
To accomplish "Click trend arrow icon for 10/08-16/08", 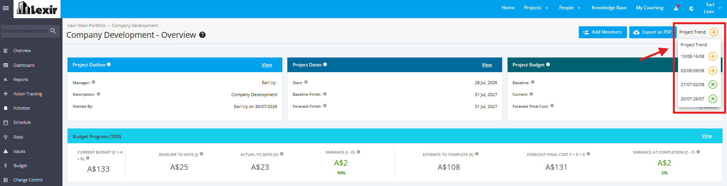I will pyautogui.click(x=713, y=56).
